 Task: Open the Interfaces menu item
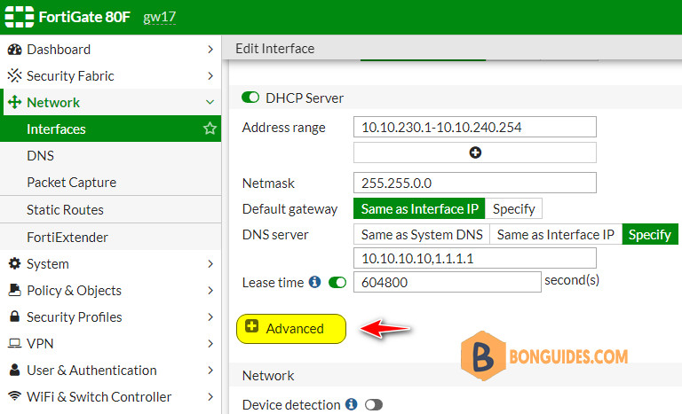click(x=110, y=129)
